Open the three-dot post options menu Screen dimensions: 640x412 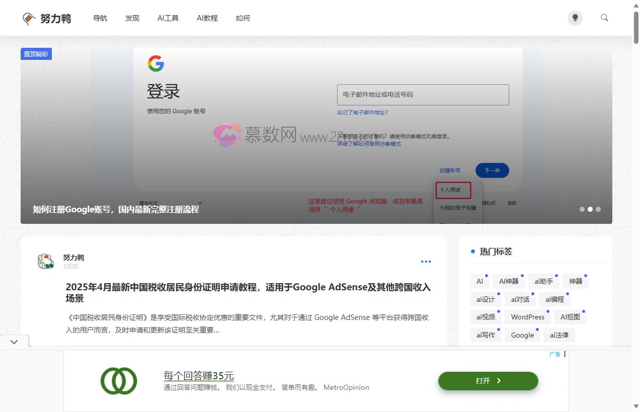[x=426, y=262]
